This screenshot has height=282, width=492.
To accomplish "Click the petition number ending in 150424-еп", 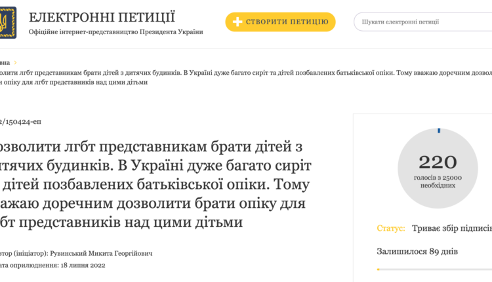I will [21, 121].
